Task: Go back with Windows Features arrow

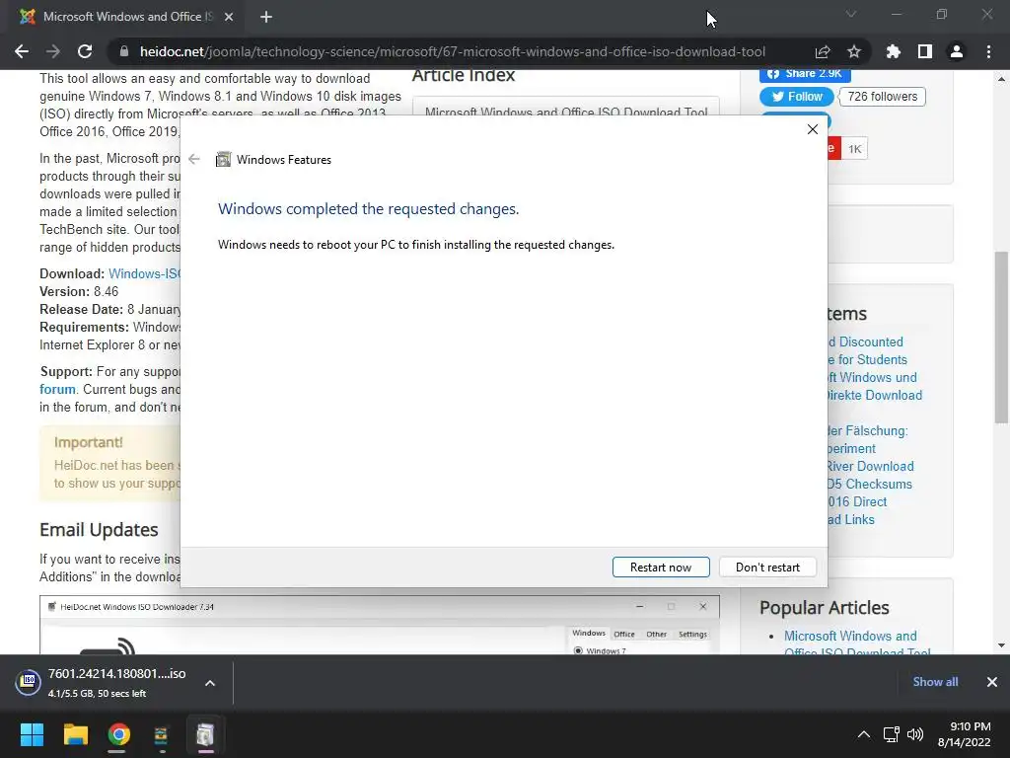Action: (x=194, y=159)
